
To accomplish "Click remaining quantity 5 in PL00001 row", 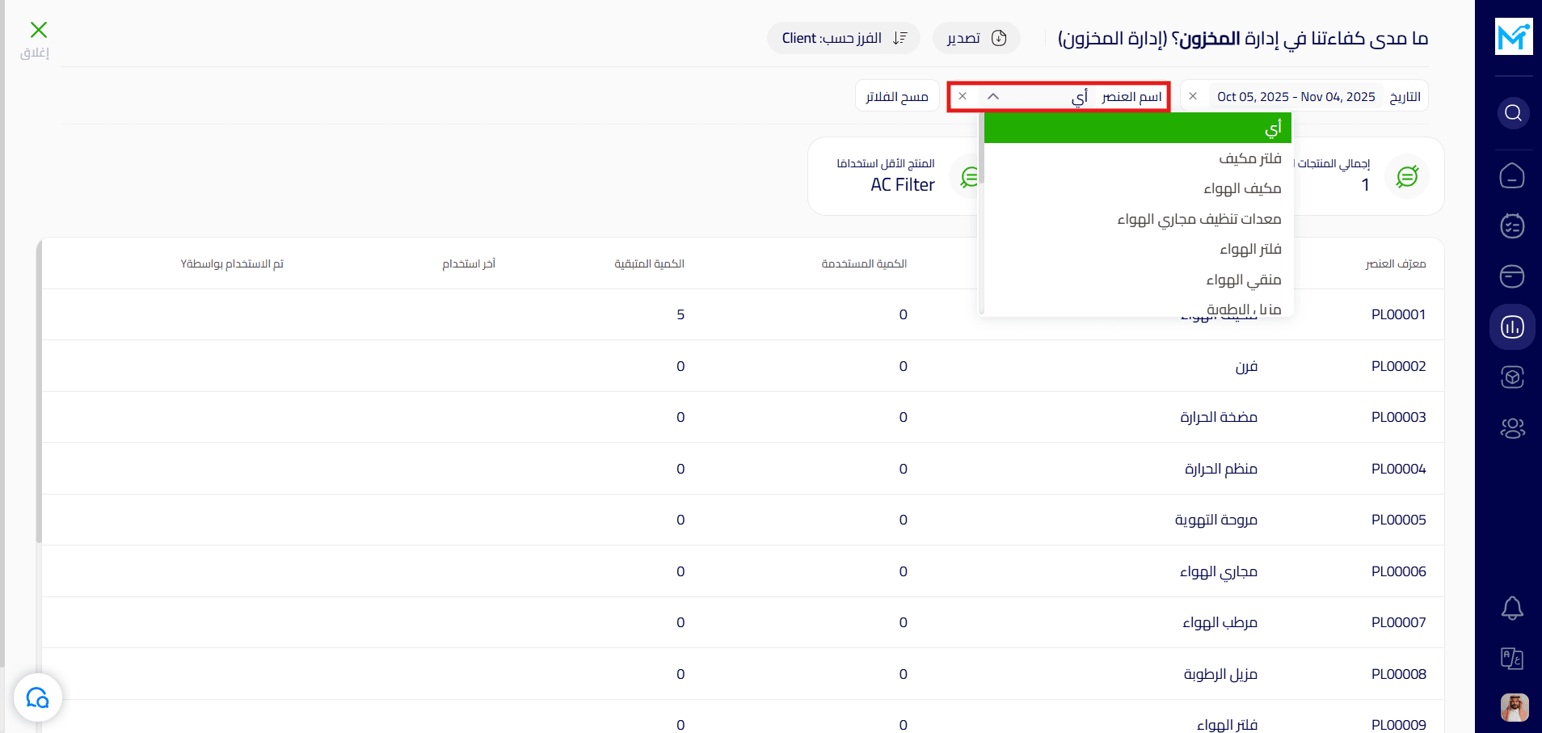I will coord(680,314).
